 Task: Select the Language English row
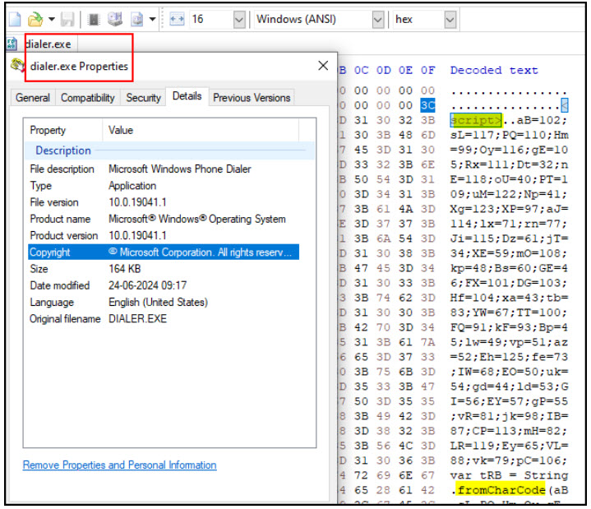[x=164, y=302]
